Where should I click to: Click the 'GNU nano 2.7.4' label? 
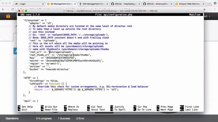[30, 15]
